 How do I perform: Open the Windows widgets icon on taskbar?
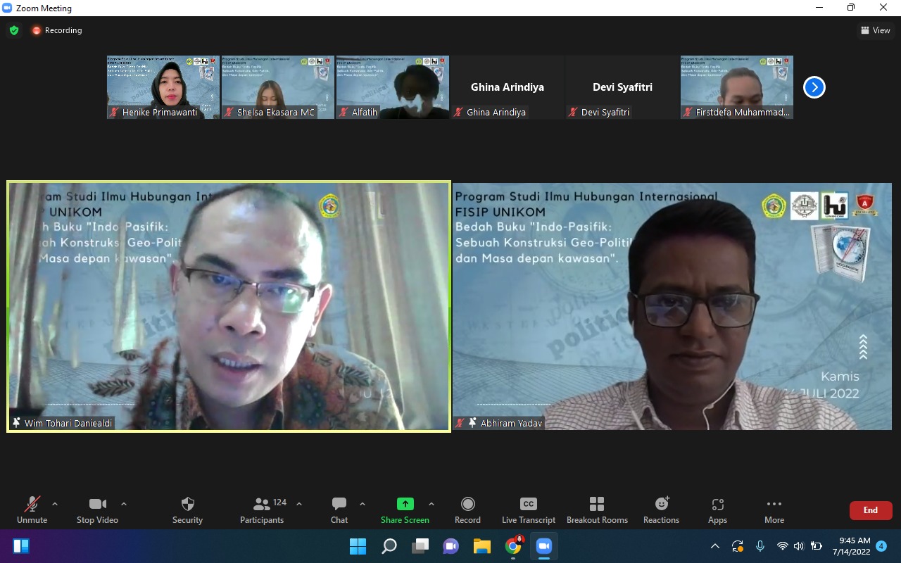pyautogui.click(x=21, y=546)
